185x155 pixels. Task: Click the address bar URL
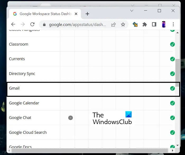click(77, 24)
